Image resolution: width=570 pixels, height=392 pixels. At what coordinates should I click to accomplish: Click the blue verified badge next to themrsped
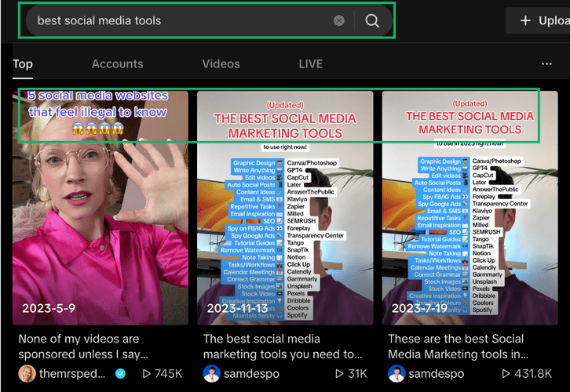[x=120, y=373]
